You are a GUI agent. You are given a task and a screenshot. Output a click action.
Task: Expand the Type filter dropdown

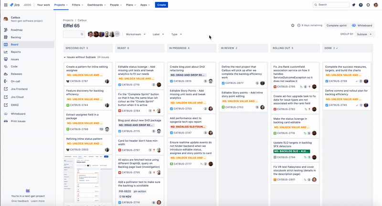176,34
